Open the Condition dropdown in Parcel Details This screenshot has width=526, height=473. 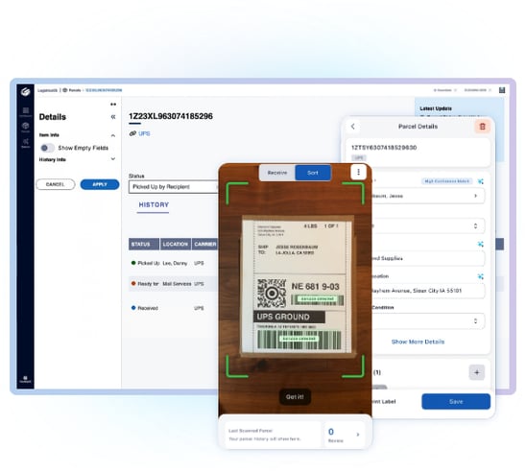coord(428,320)
